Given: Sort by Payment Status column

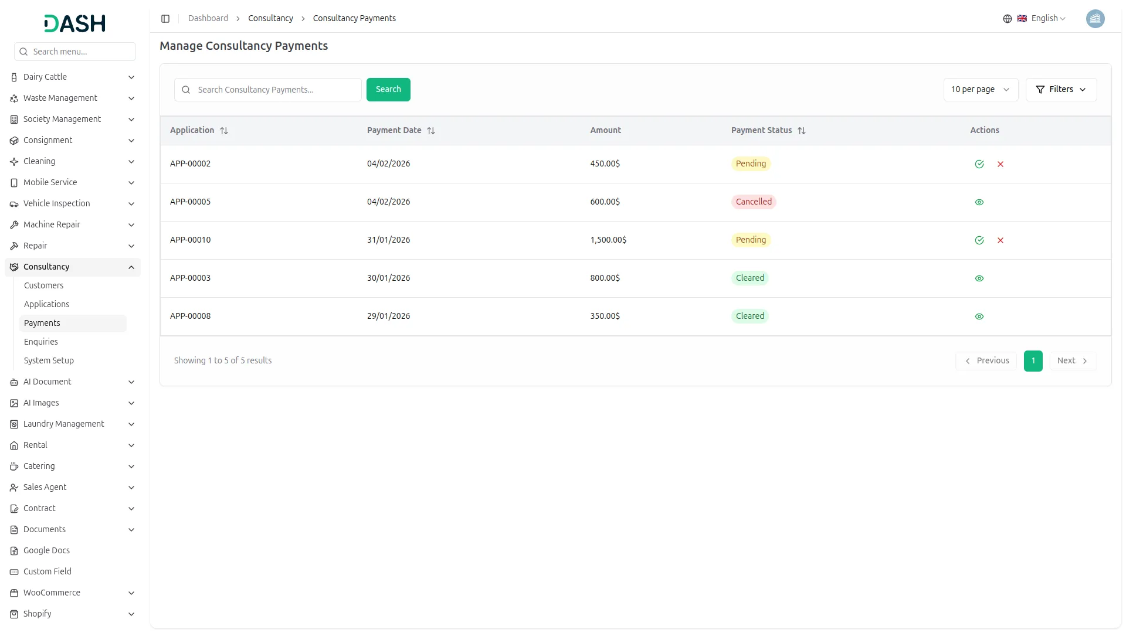Looking at the screenshot, I should point(801,131).
